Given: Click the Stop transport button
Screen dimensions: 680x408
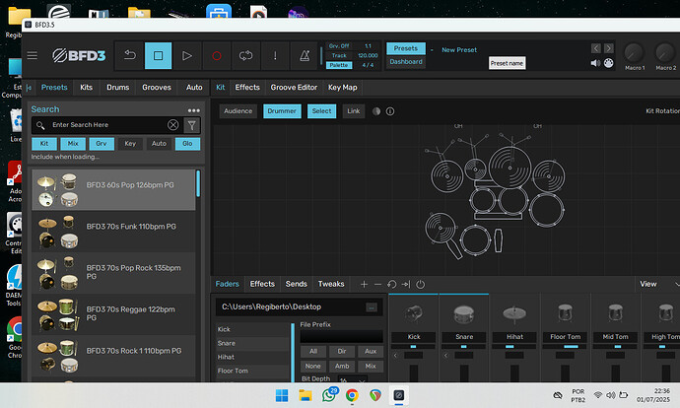Looking at the screenshot, I should point(159,55).
